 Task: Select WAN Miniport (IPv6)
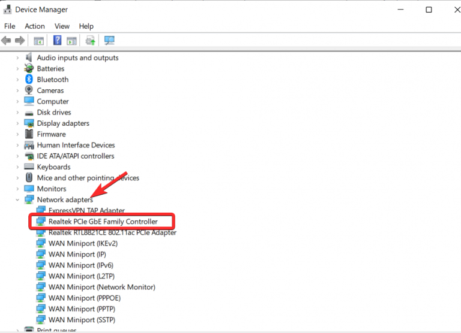81,265
